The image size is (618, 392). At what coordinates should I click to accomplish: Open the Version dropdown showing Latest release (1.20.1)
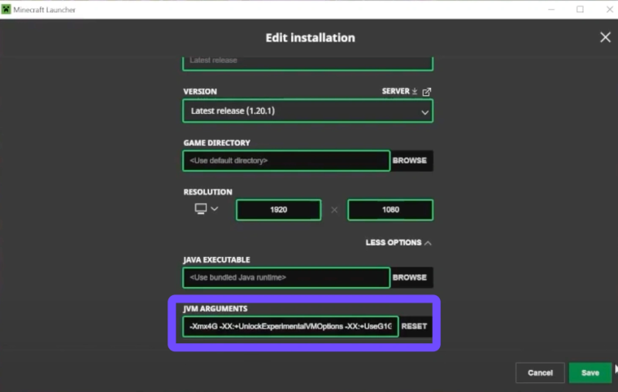click(308, 111)
